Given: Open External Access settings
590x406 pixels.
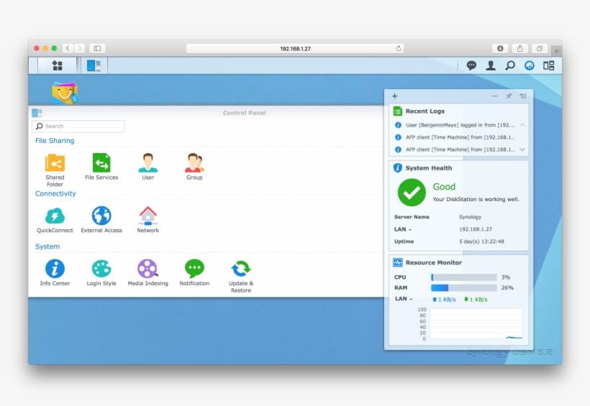Looking at the screenshot, I should [x=101, y=220].
